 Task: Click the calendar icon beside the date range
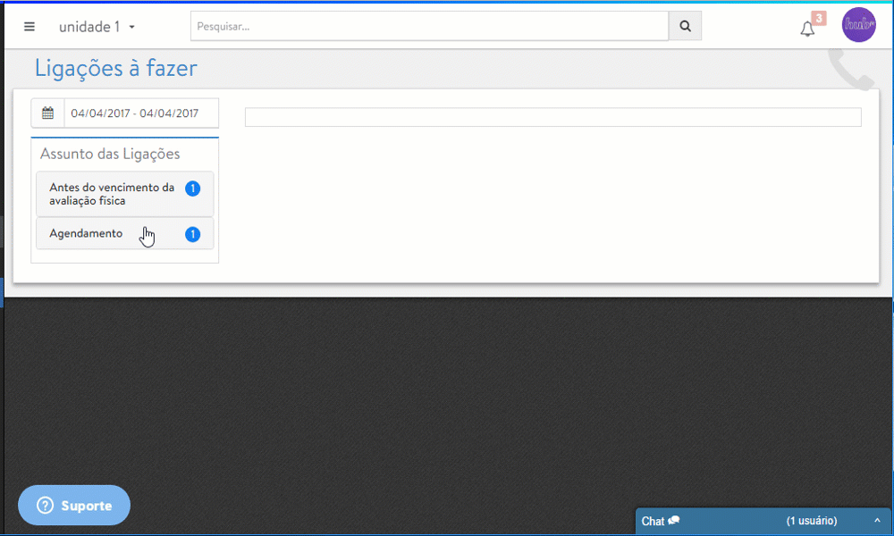[x=48, y=113]
